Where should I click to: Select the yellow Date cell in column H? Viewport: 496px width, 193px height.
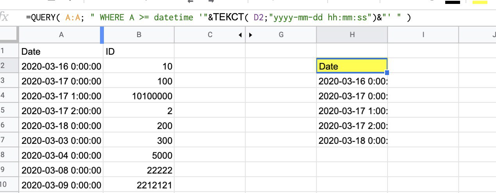pos(351,66)
